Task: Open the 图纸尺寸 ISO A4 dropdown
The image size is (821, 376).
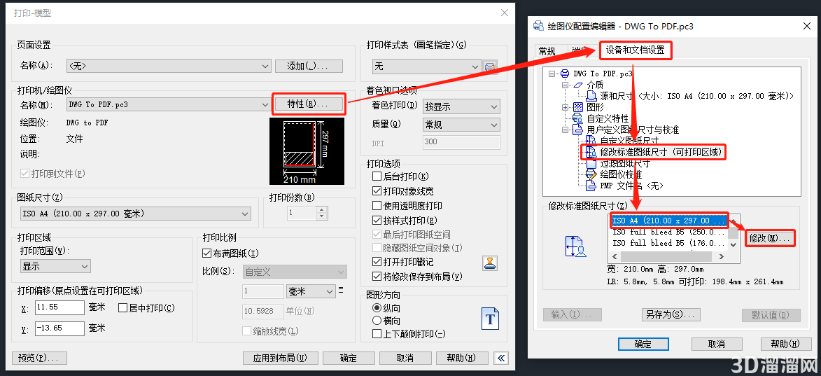Action: click(x=134, y=214)
